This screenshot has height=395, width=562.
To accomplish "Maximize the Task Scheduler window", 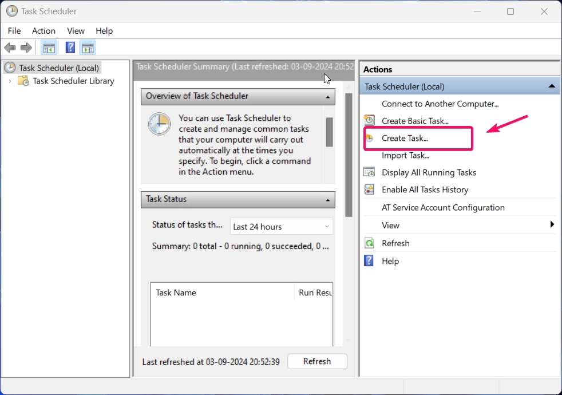I will (x=510, y=11).
